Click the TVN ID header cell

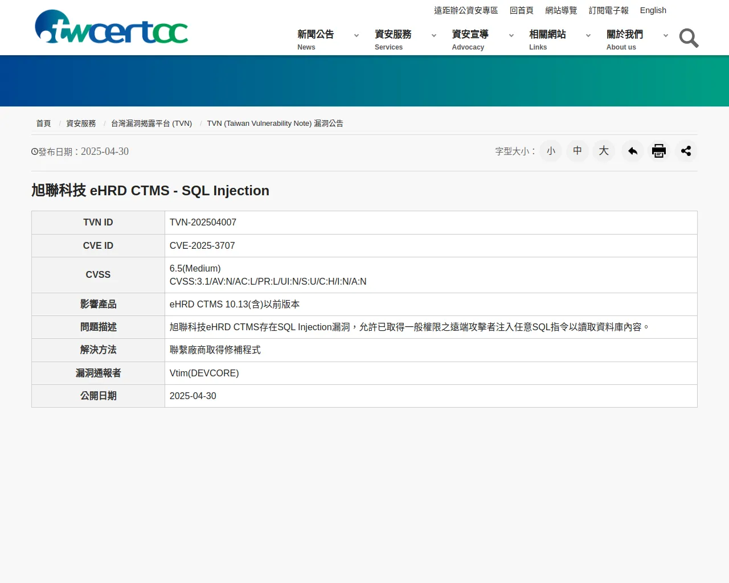point(98,222)
